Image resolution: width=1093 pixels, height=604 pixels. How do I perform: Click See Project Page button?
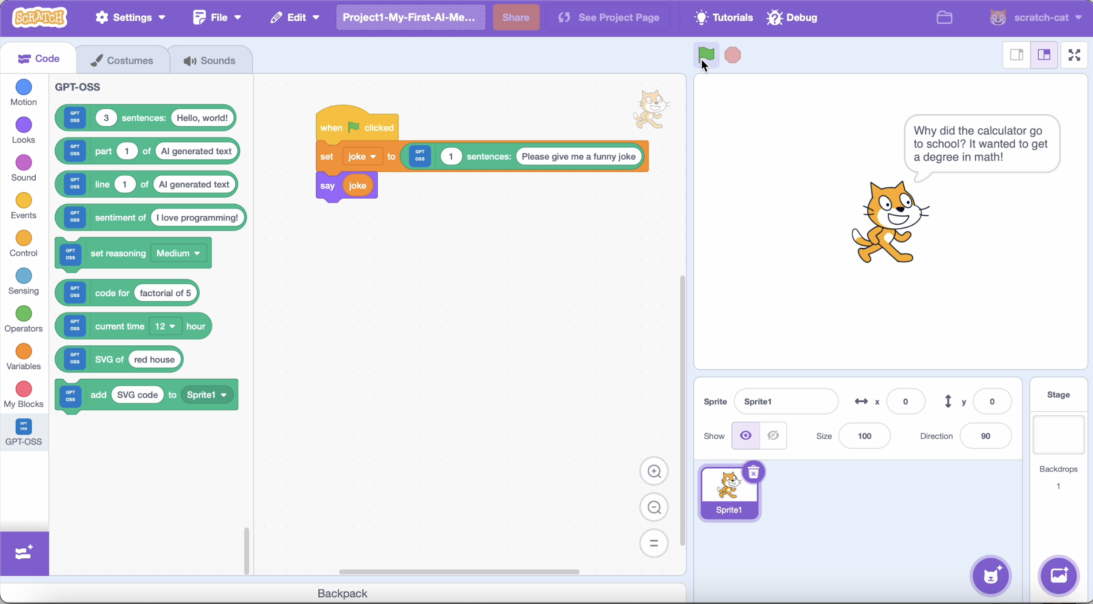[x=608, y=18]
